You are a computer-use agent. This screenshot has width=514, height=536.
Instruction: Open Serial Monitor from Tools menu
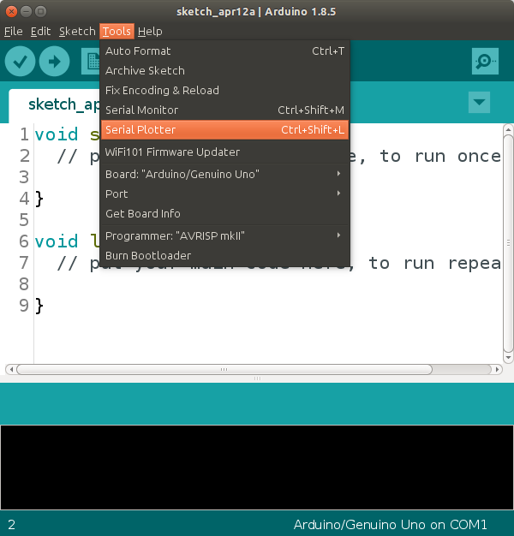[225, 110]
